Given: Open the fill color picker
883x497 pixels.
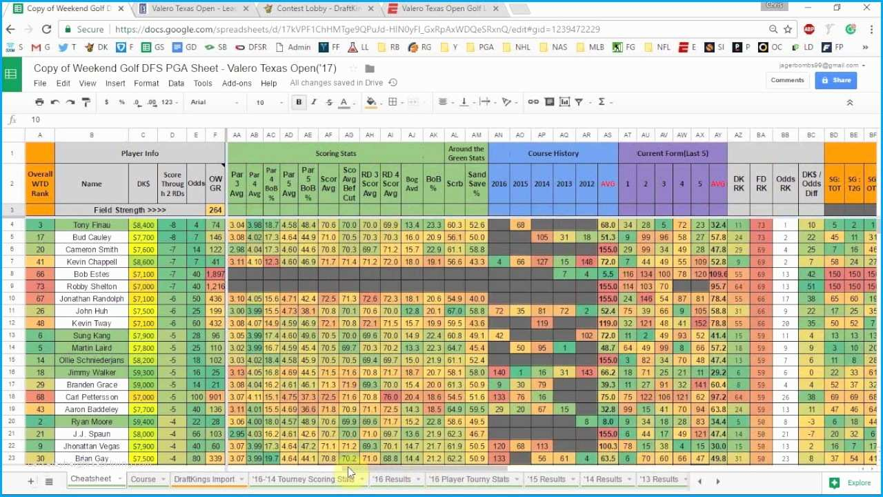Looking at the screenshot, I should pyautogui.click(x=371, y=102).
